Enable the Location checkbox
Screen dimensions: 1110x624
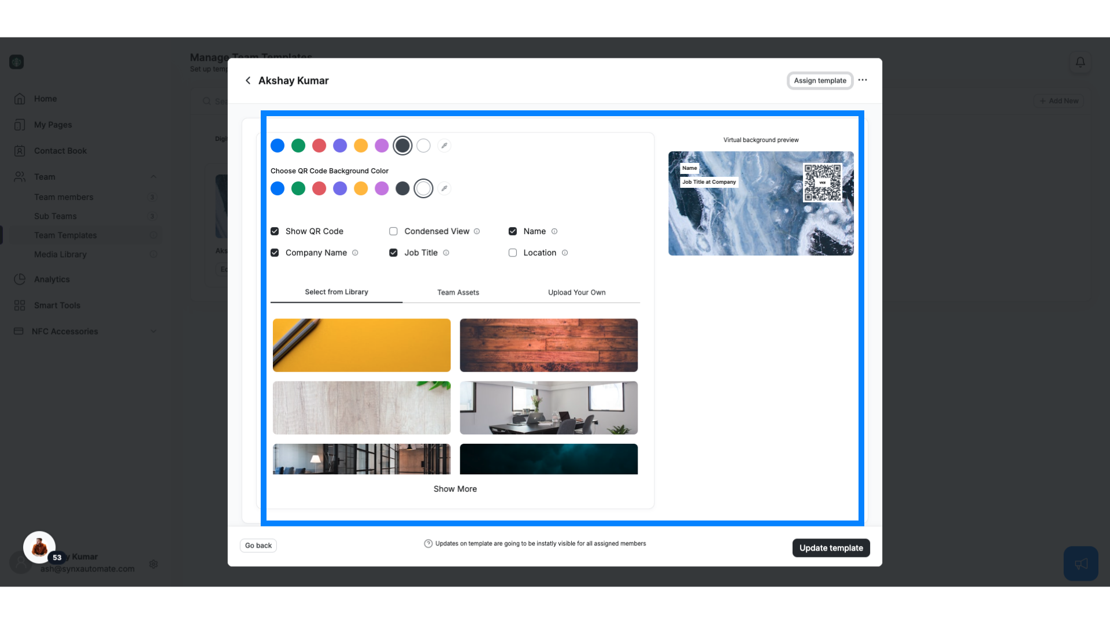pyautogui.click(x=513, y=253)
